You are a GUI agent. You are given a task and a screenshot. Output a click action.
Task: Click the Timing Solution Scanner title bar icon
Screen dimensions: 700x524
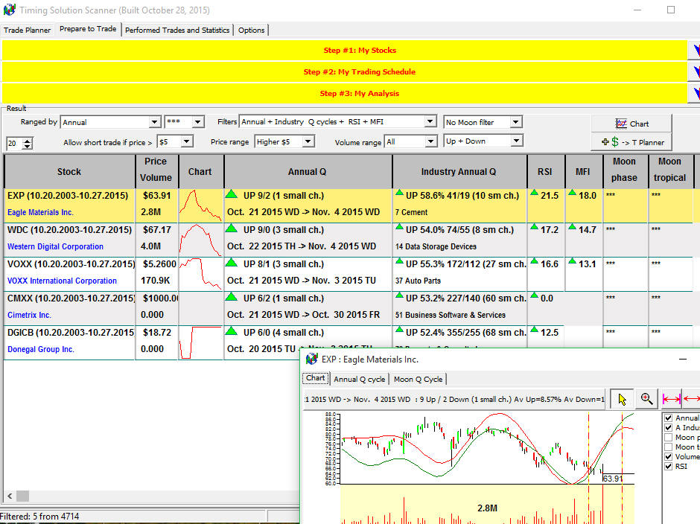9,10
